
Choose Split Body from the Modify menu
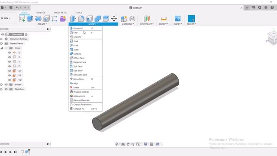point(86,71)
